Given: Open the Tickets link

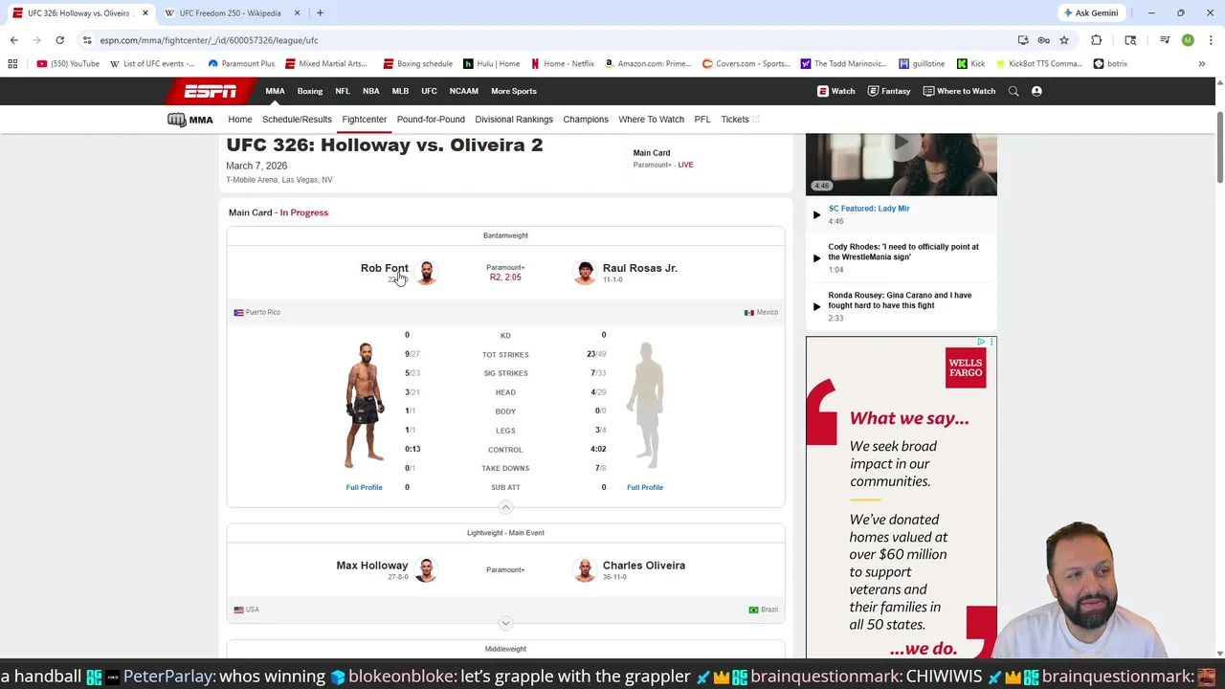Looking at the screenshot, I should [740, 120].
